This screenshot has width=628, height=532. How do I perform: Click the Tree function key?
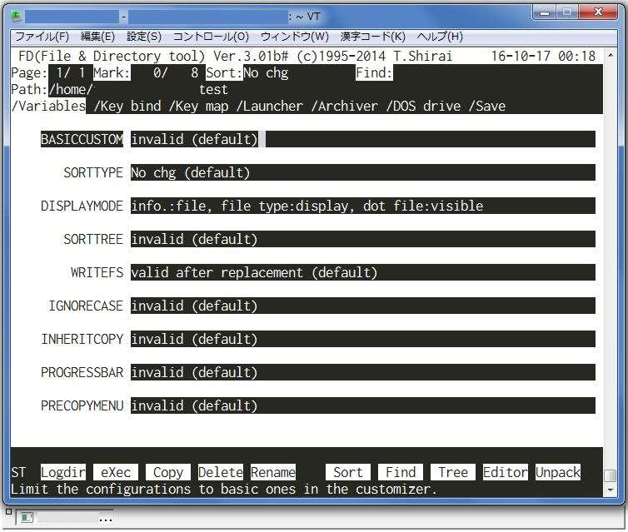453,472
